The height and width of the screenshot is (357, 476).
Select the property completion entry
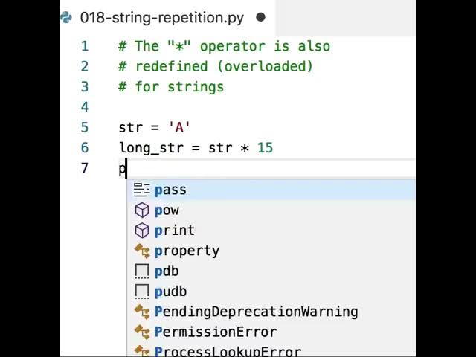(271, 251)
